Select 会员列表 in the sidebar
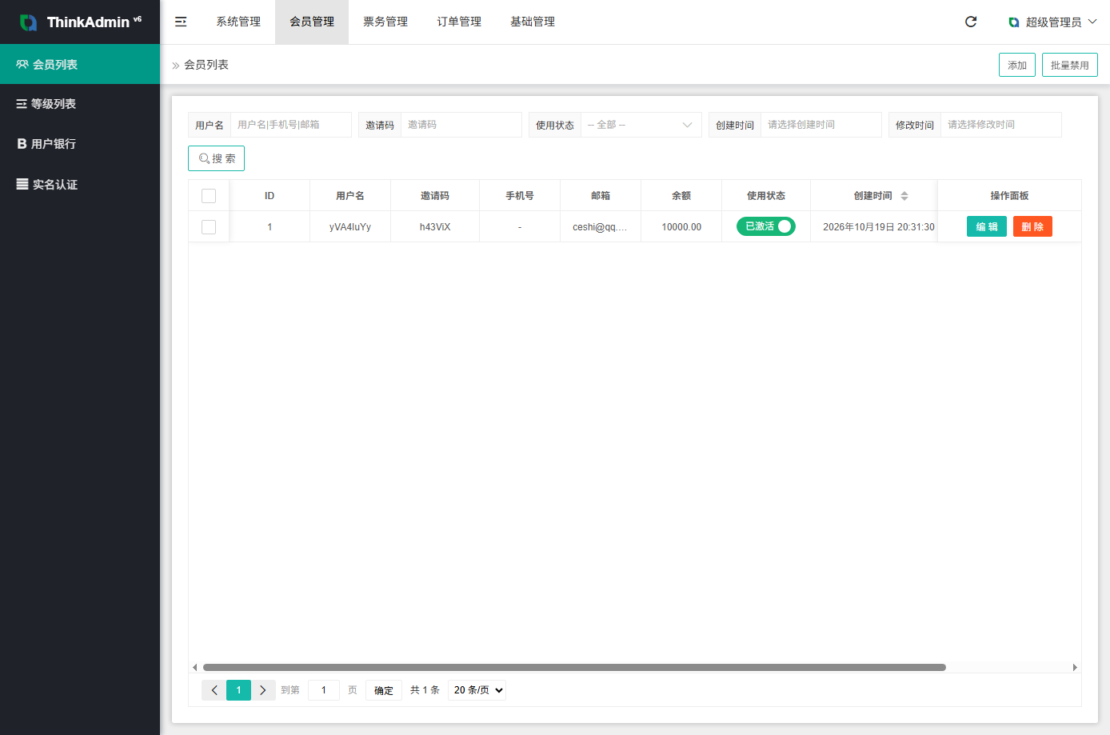This screenshot has width=1110, height=735. [80, 64]
